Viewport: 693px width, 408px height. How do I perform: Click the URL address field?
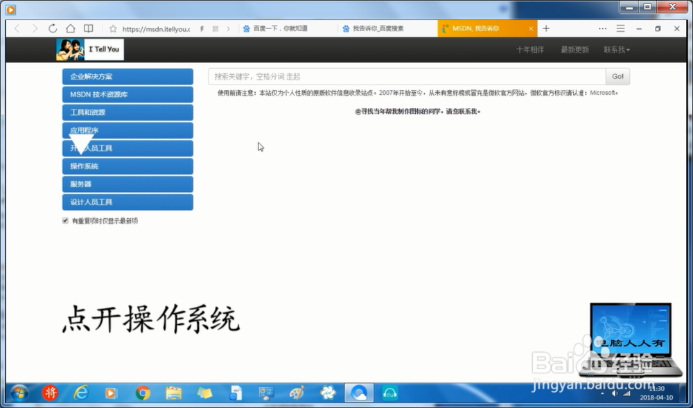pos(155,28)
